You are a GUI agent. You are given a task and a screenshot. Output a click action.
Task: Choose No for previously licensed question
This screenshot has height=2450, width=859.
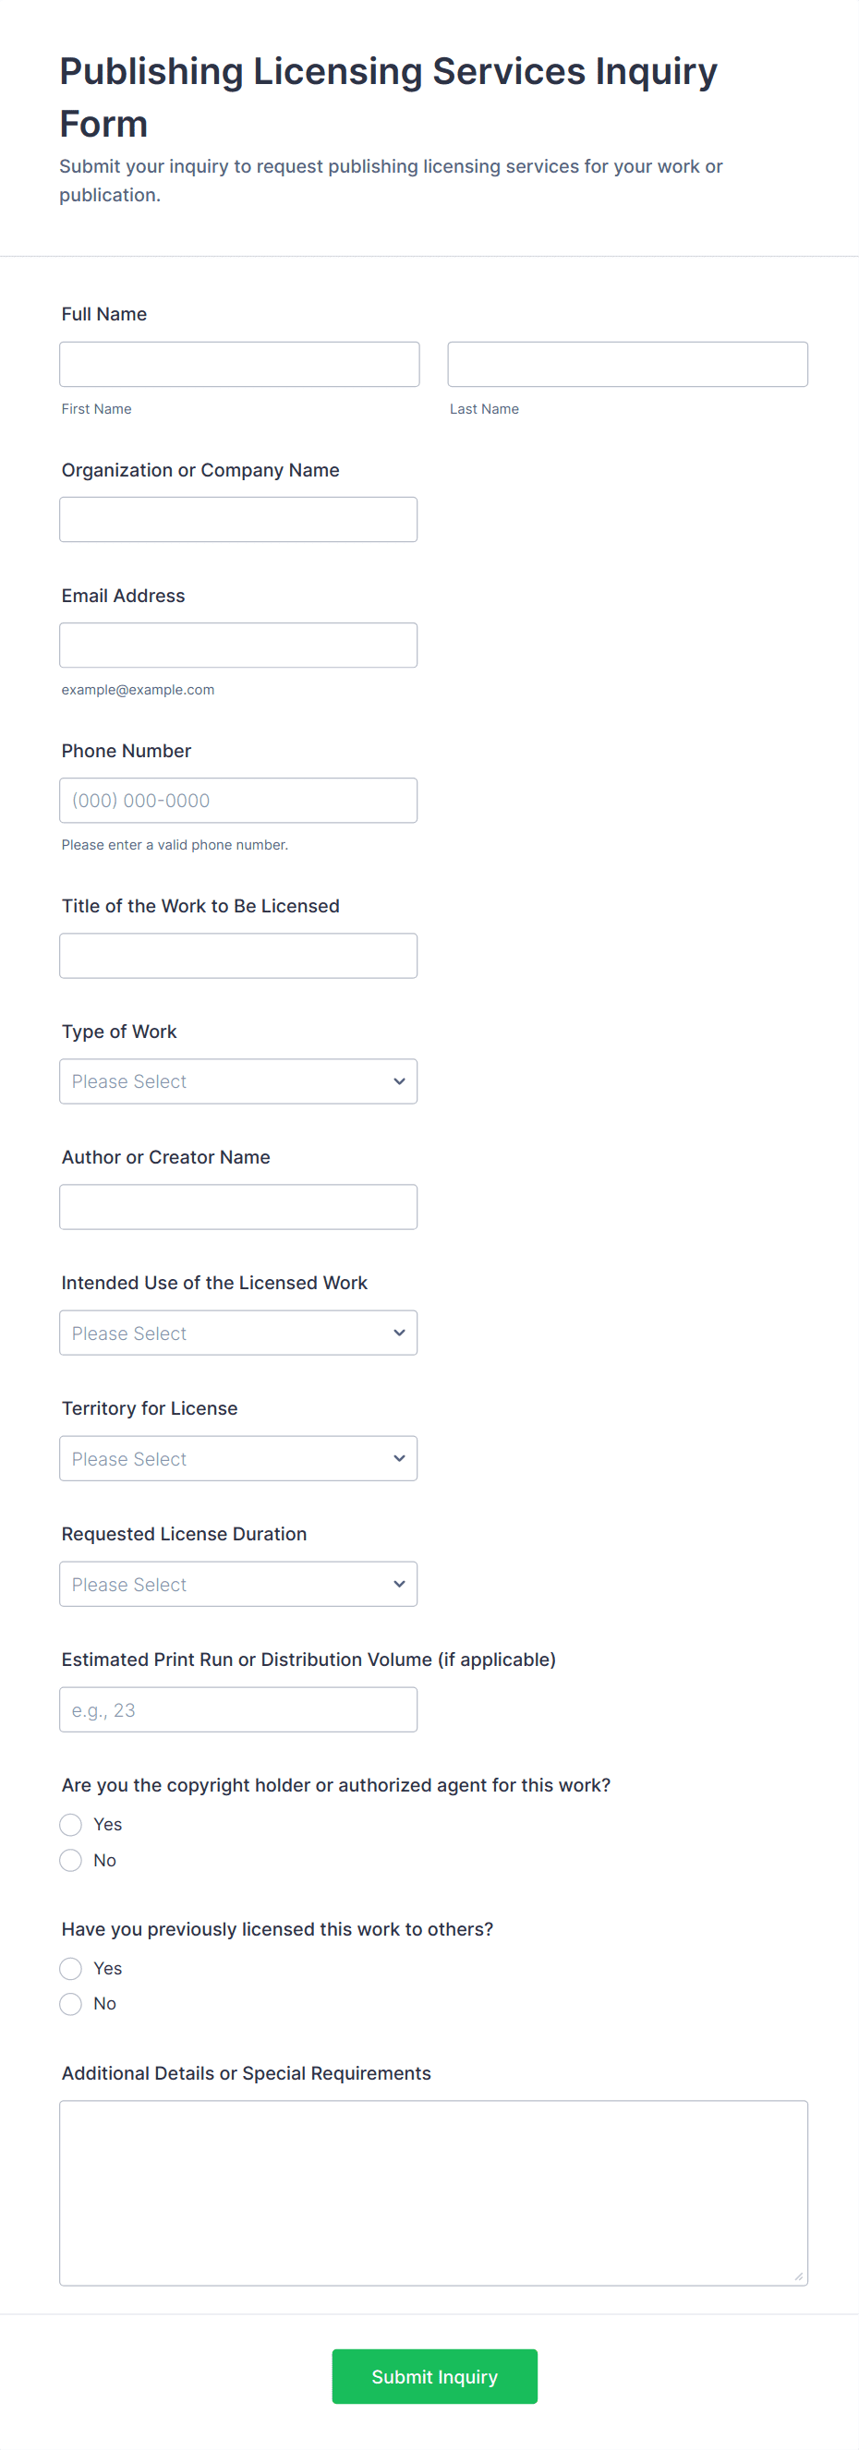pos(70,2004)
